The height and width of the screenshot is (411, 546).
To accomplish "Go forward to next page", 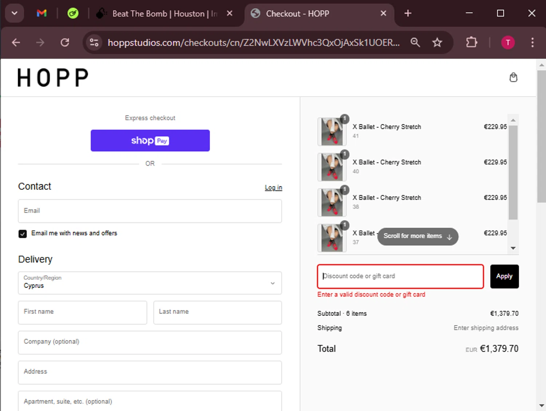I will click(40, 43).
